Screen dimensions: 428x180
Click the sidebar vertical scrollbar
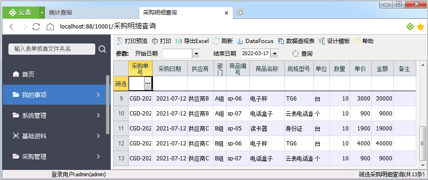(108, 105)
